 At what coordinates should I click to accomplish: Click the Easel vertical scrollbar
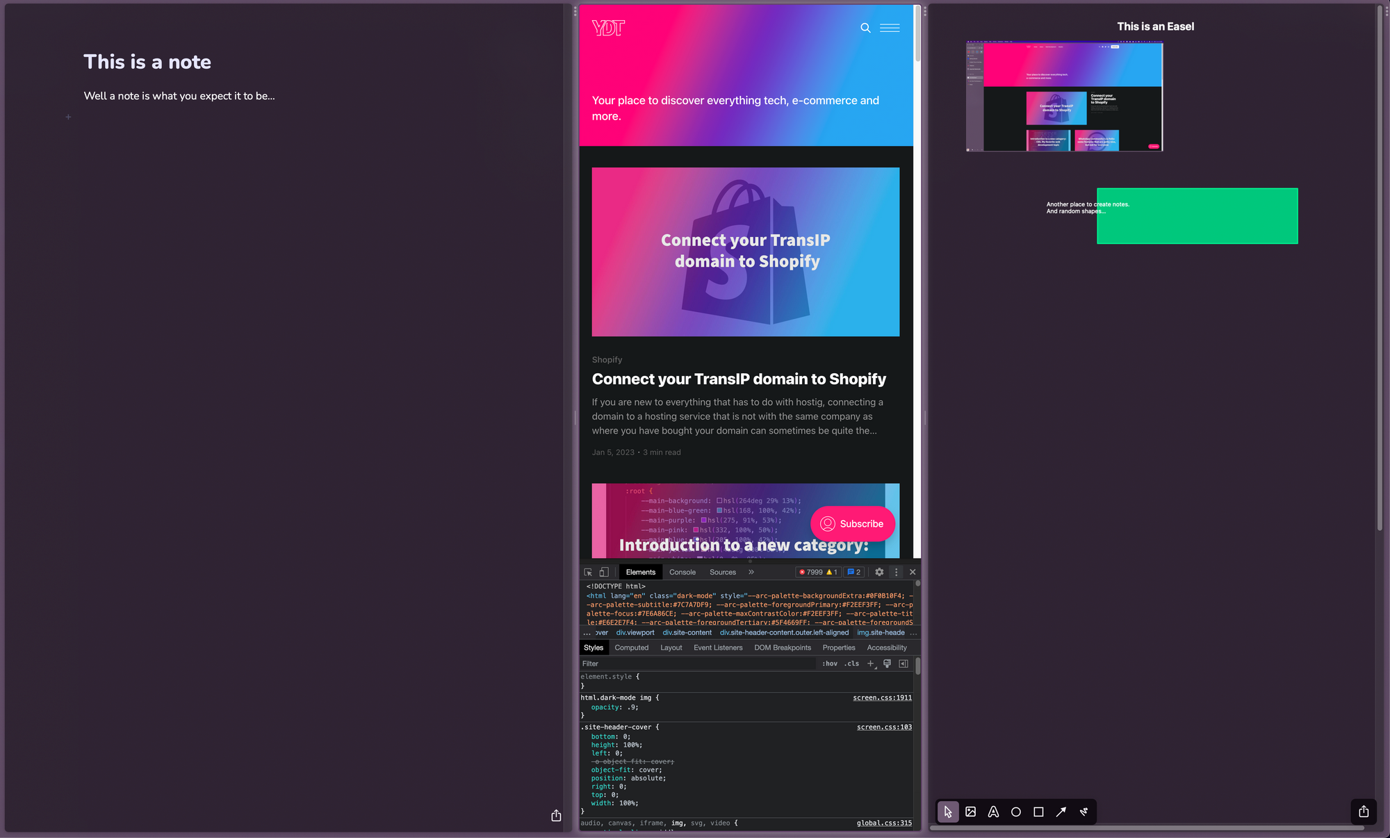point(1380,268)
